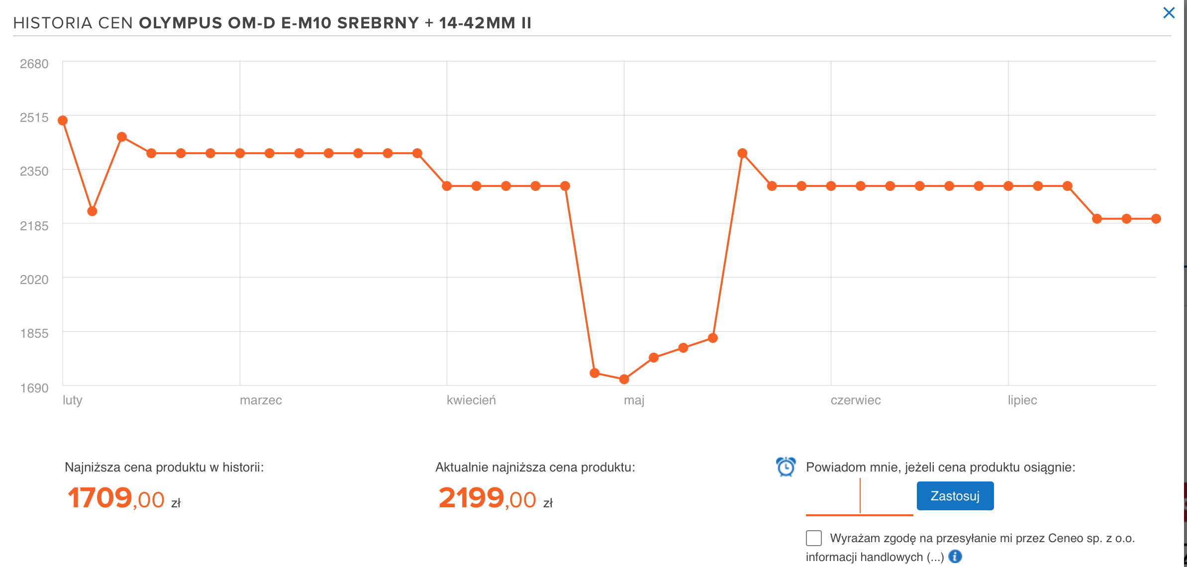The width and height of the screenshot is (1187, 567).
Task: Click the "maj" month axis label
Action: pos(634,400)
